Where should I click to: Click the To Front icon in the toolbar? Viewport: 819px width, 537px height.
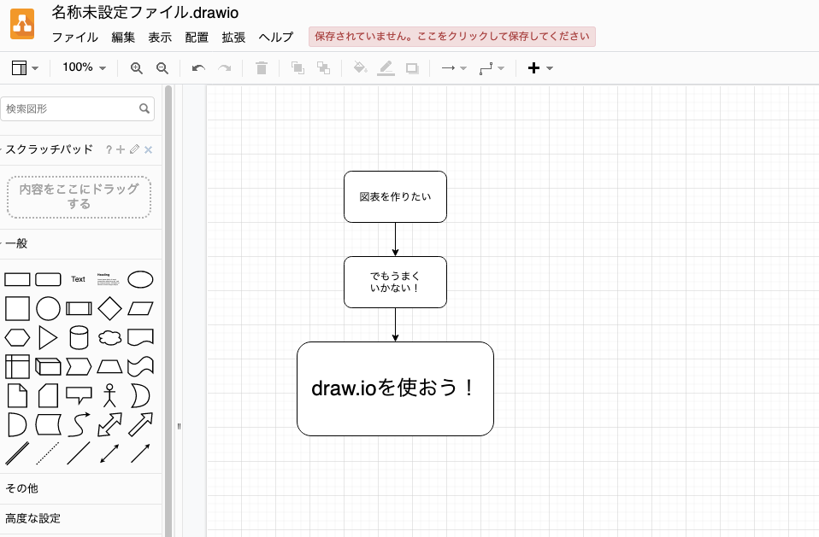pos(298,67)
